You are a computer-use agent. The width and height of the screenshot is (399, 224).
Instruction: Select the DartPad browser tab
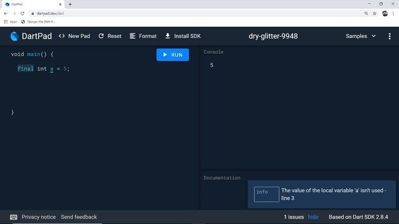point(33,4)
